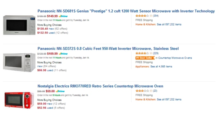
Task: Click the Prime badge next to $59.00
Action: [61, 91]
